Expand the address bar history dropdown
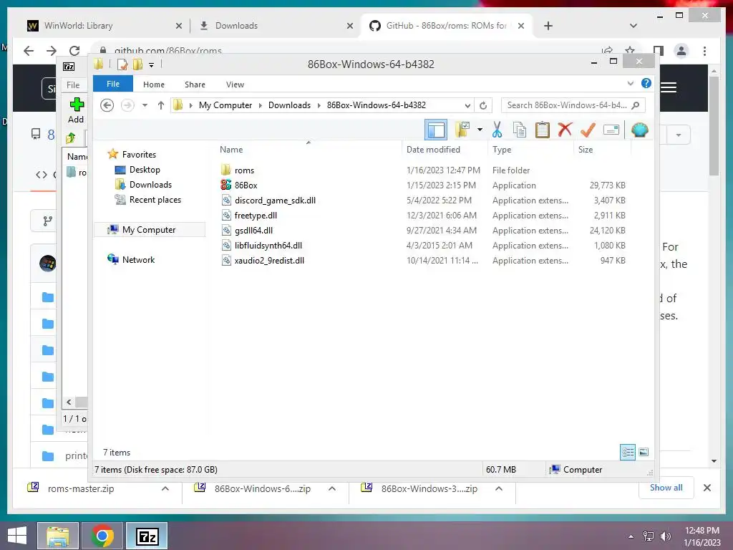Image resolution: width=733 pixels, height=550 pixels. (467, 105)
